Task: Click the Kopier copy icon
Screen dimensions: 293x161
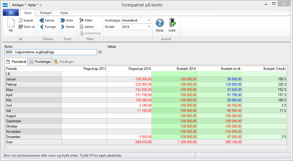Action: point(20,21)
